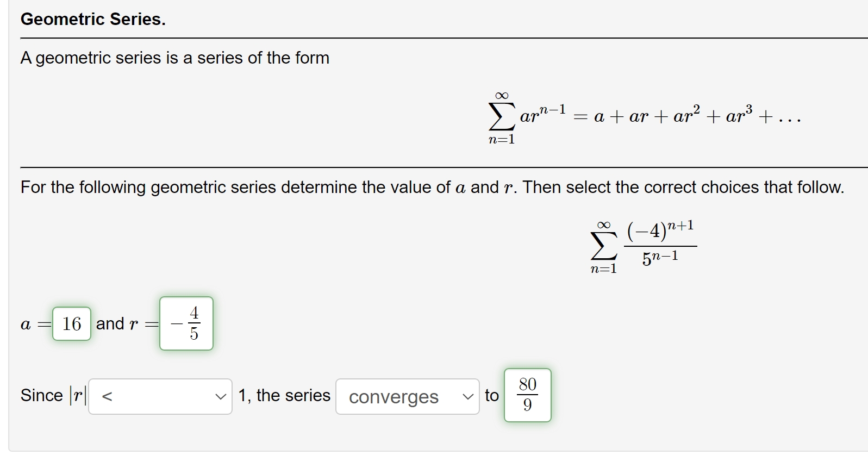The width and height of the screenshot is (868, 455).
Task: Click the highlighted fraction -4/5 field
Action: coord(186,324)
